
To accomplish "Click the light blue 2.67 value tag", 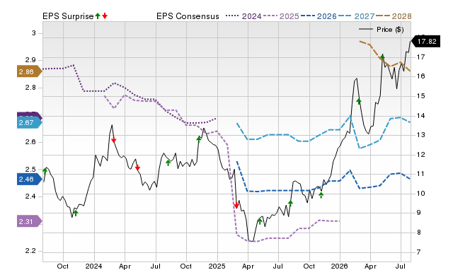I will 30,122.
